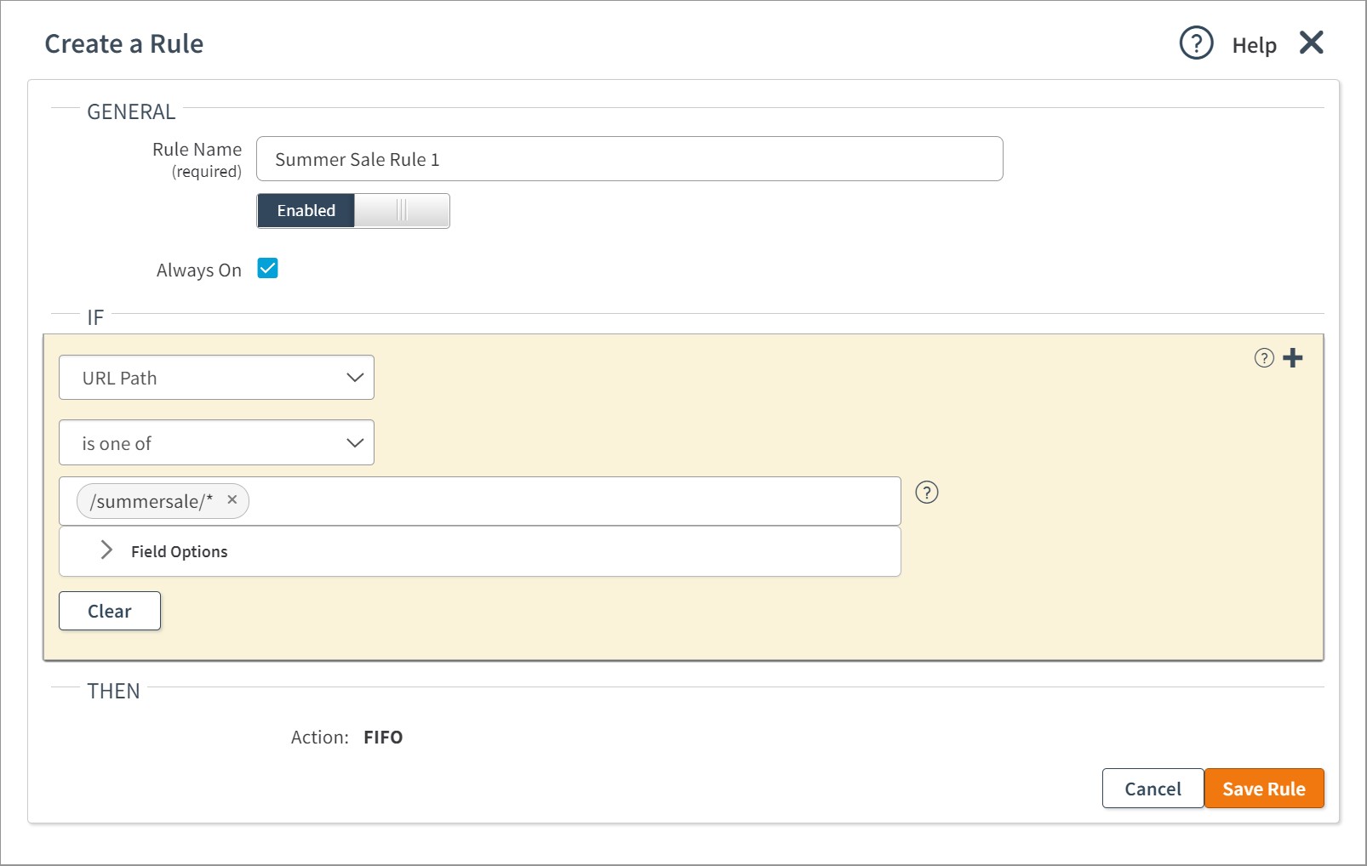Click the Help text link in header
The image size is (1367, 866).
coord(1254,46)
